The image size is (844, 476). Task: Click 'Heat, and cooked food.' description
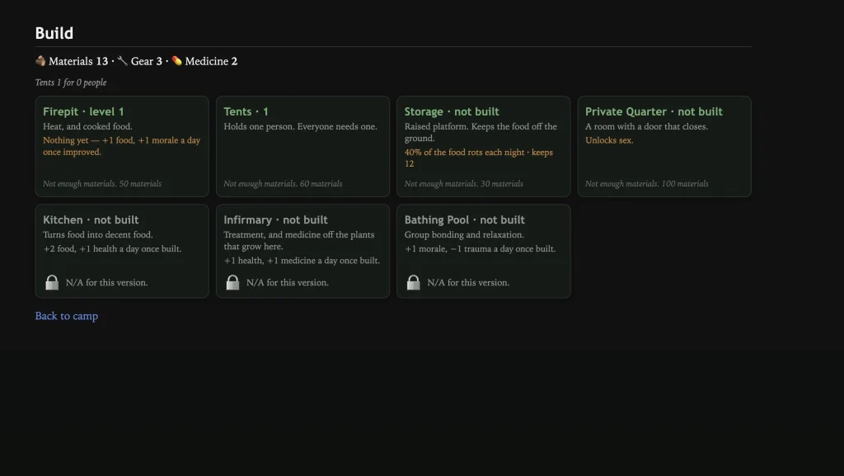(x=87, y=126)
